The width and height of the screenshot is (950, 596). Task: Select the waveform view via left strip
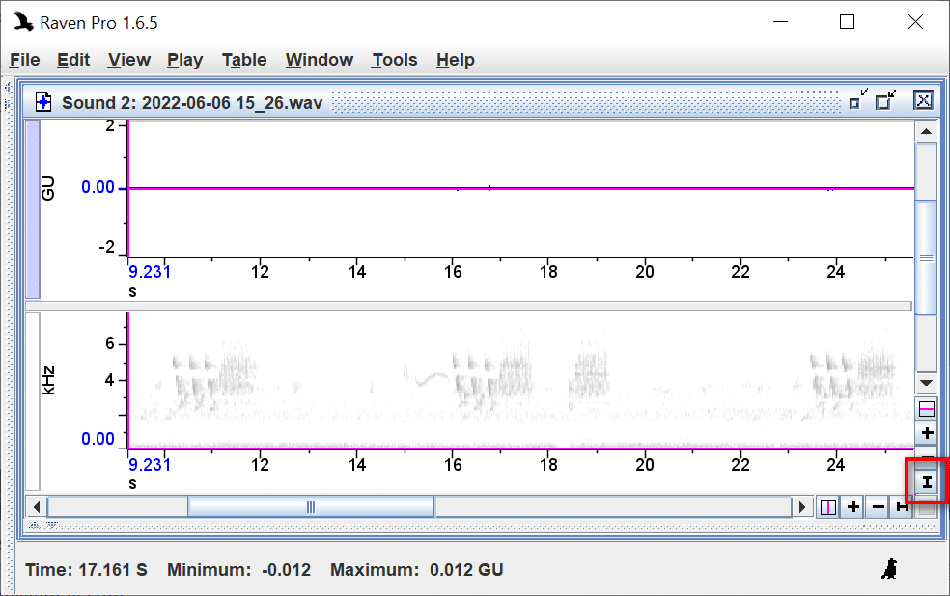pos(32,208)
